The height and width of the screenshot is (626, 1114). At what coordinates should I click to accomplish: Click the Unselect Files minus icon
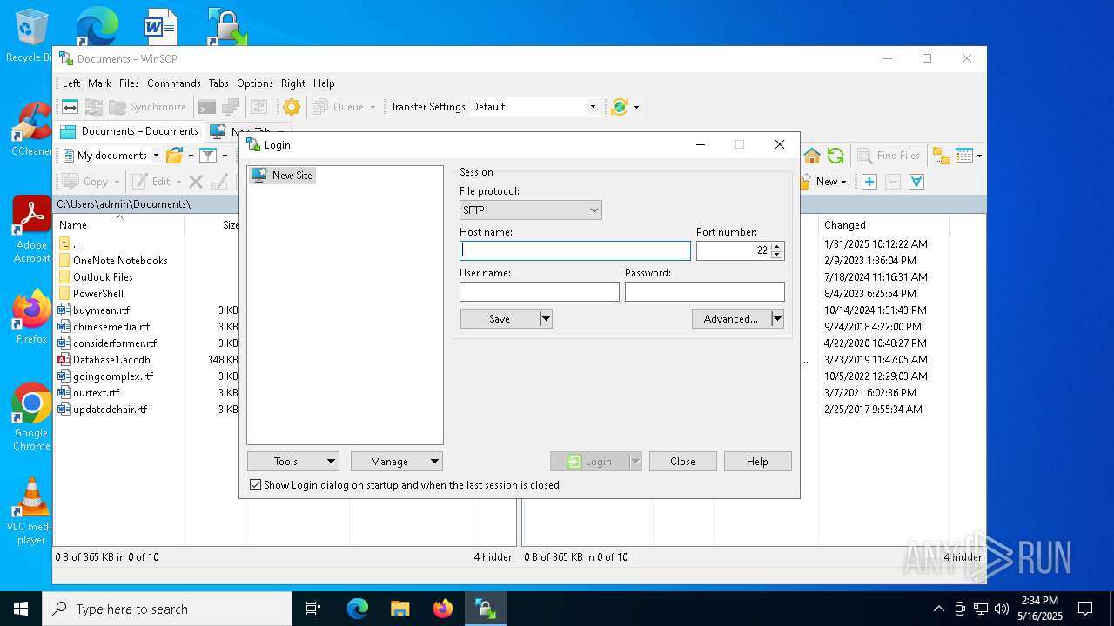tap(893, 182)
